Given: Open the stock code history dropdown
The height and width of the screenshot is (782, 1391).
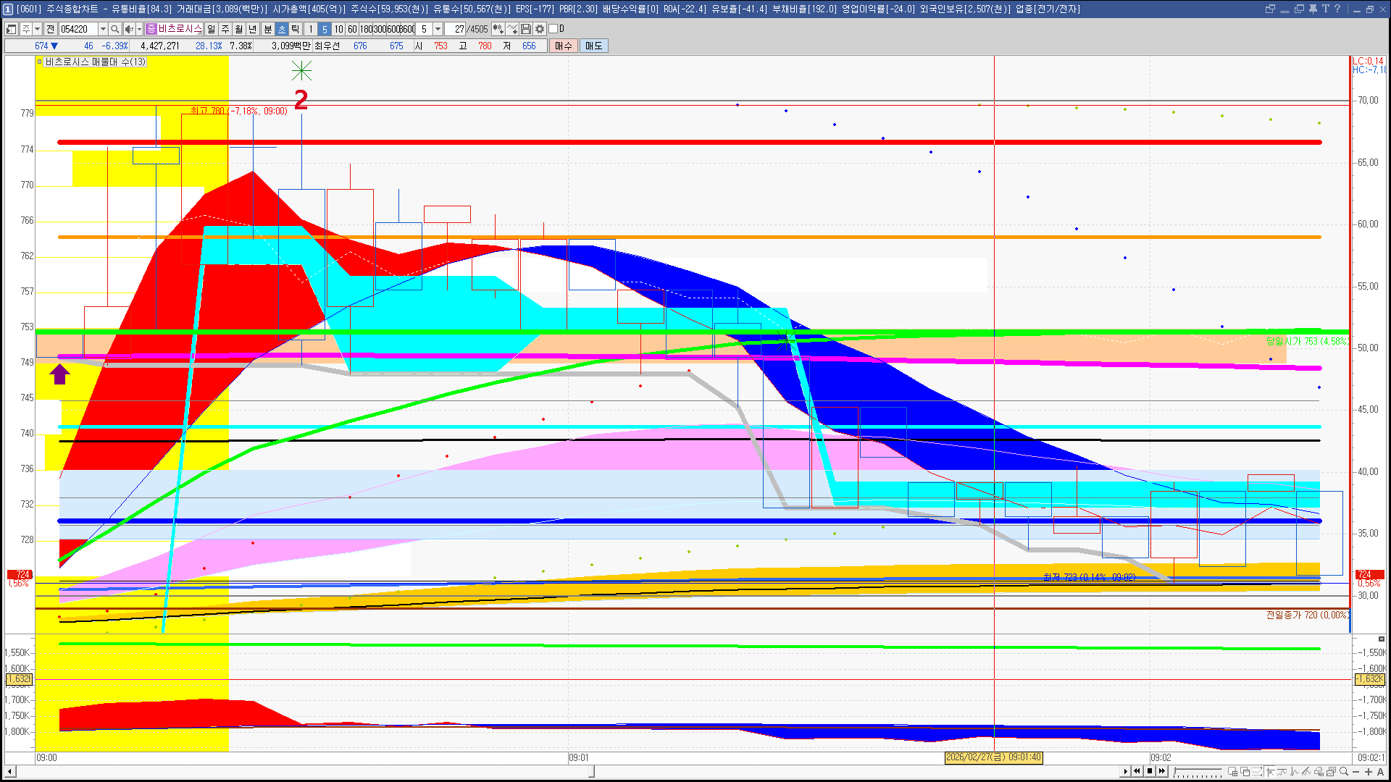Looking at the screenshot, I should coord(103,29).
